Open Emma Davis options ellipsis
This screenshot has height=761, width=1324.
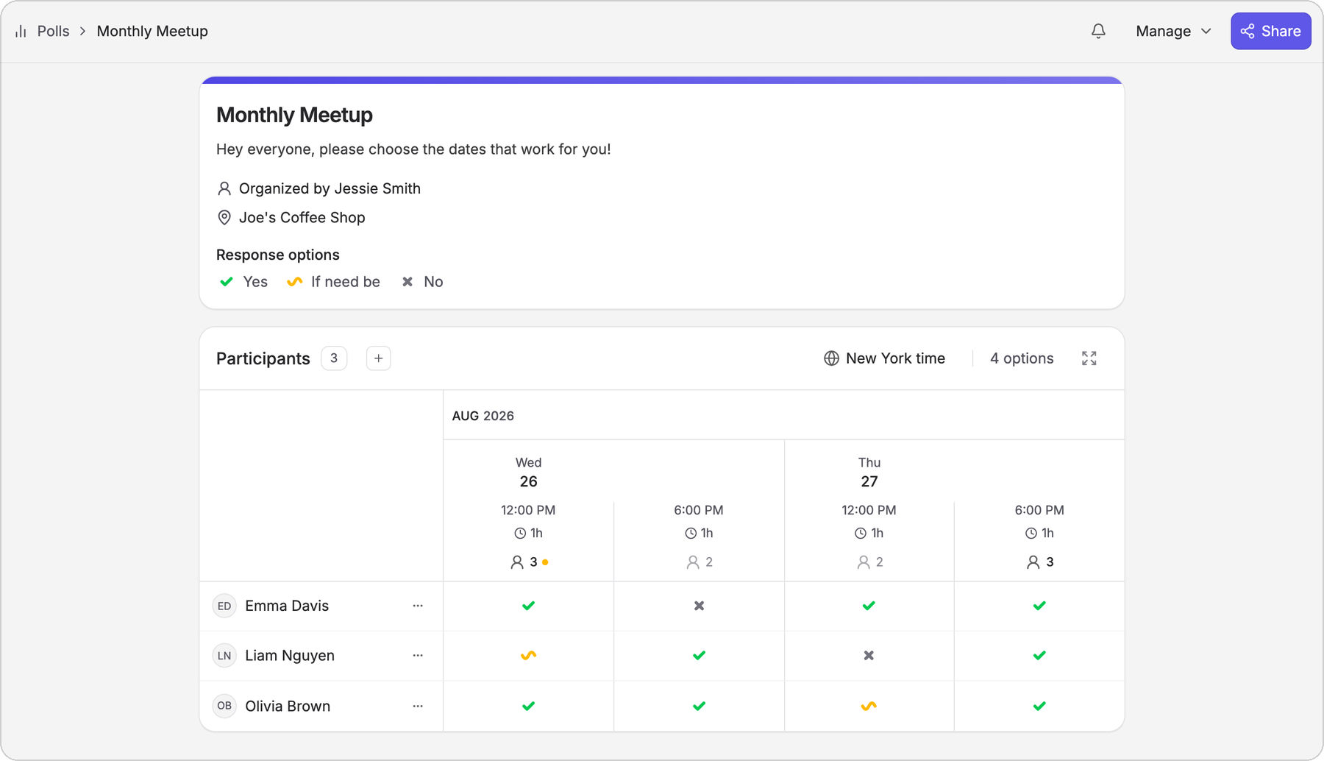click(418, 606)
